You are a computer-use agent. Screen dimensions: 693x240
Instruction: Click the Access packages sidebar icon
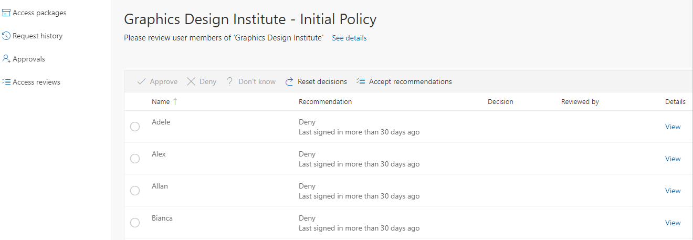(6, 13)
